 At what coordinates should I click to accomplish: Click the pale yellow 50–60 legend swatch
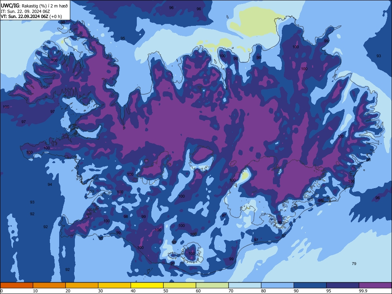pos(180,285)
